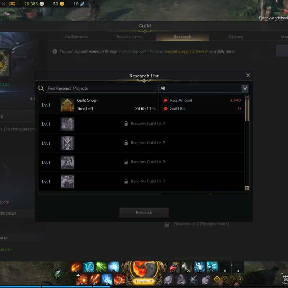288x288 pixels.
Task: Click the green leaf B ability icon
Action: [57, 273]
